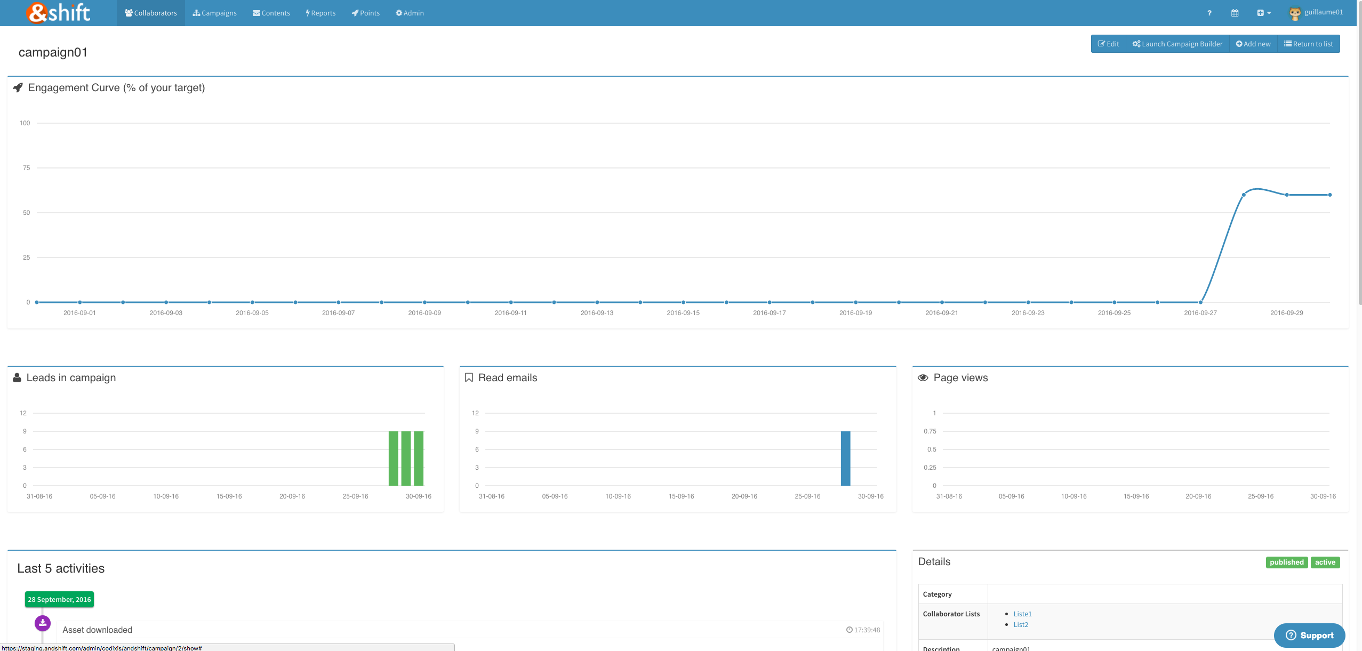Viewport: 1362px width, 651px height.
Task: Open the Points menu
Action: [x=366, y=13]
